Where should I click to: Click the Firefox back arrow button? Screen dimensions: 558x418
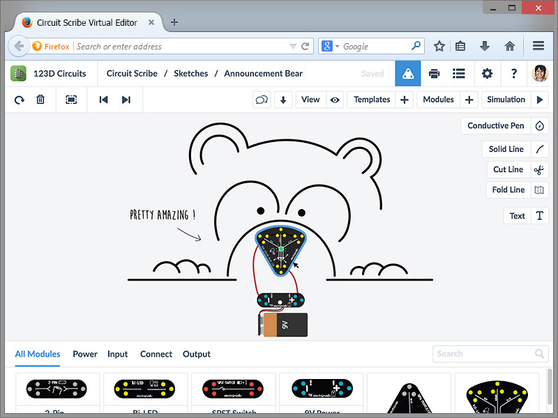19,46
